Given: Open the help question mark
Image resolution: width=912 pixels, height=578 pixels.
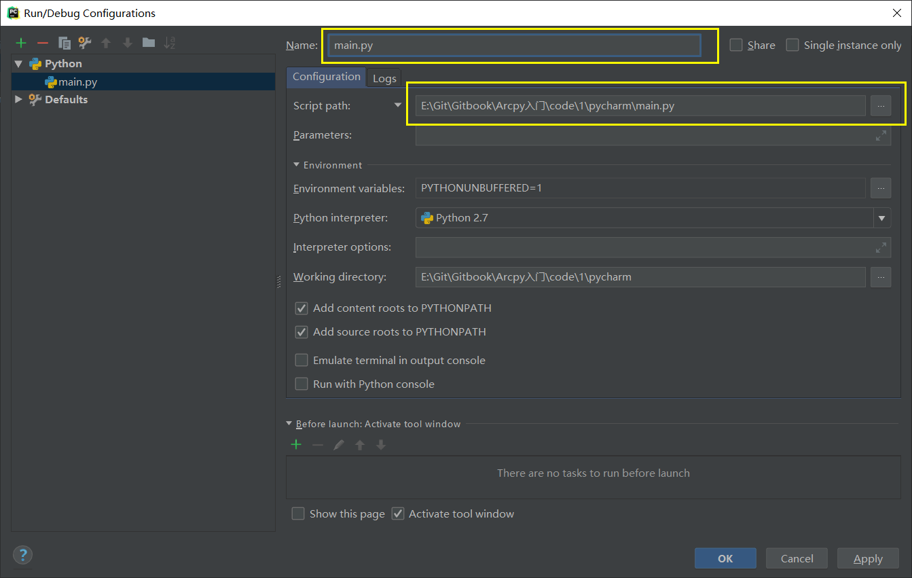Looking at the screenshot, I should coord(22,554).
